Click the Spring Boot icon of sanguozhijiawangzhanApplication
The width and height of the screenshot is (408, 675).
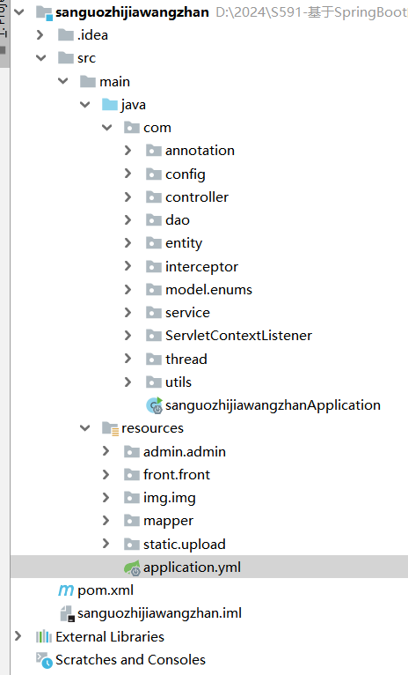(x=154, y=405)
